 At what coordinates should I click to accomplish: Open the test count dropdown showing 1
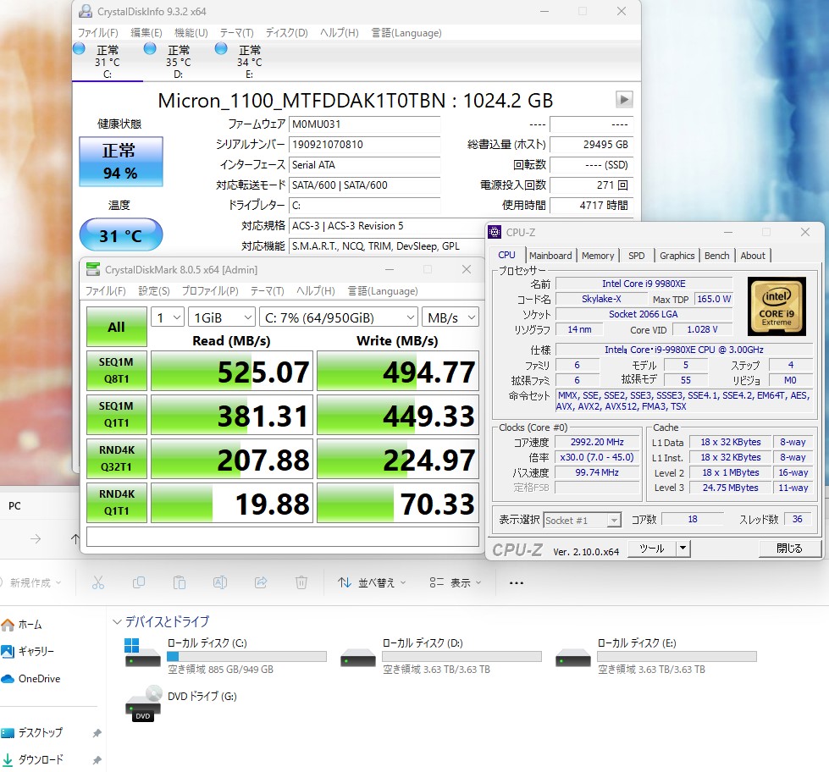tap(168, 317)
